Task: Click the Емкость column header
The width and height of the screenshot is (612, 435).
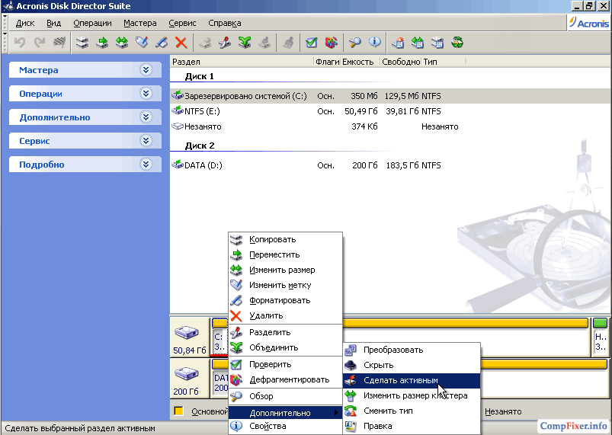Action: tap(357, 61)
